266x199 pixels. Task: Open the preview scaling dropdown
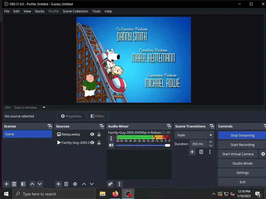click(44, 107)
